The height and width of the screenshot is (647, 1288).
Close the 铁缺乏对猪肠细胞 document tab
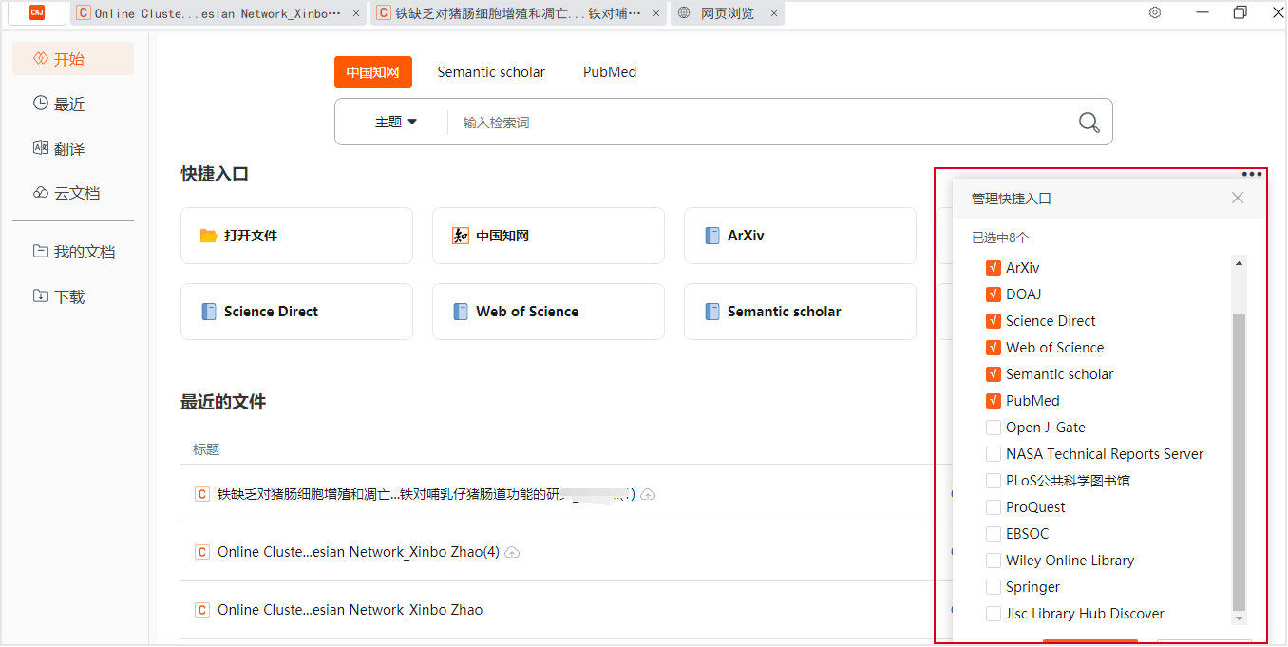click(x=656, y=13)
